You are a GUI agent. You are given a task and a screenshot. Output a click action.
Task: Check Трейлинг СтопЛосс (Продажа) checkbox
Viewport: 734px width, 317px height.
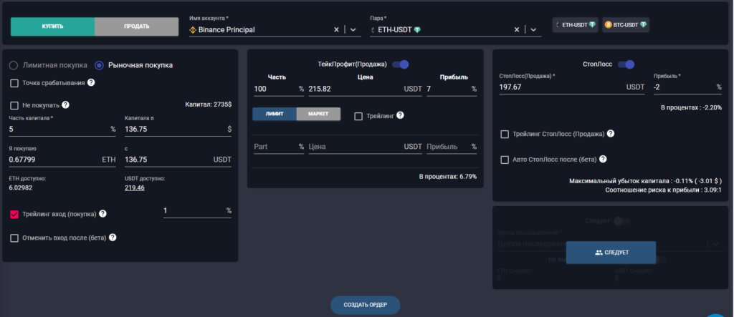coord(505,135)
